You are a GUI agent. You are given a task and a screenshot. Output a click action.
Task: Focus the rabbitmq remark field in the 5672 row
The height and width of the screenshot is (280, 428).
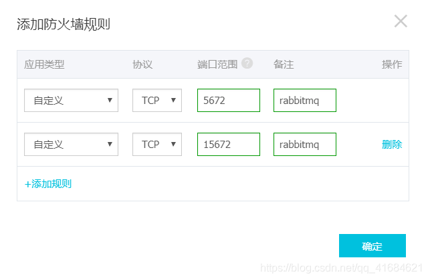(x=305, y=101)
